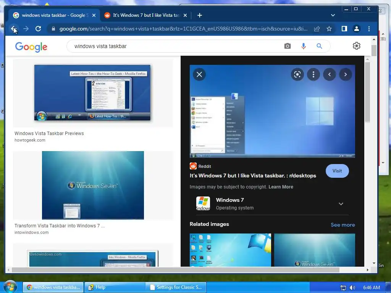Close the Google search tab
The width and height of the screenshot is (391, 293).
coord(94,15)
